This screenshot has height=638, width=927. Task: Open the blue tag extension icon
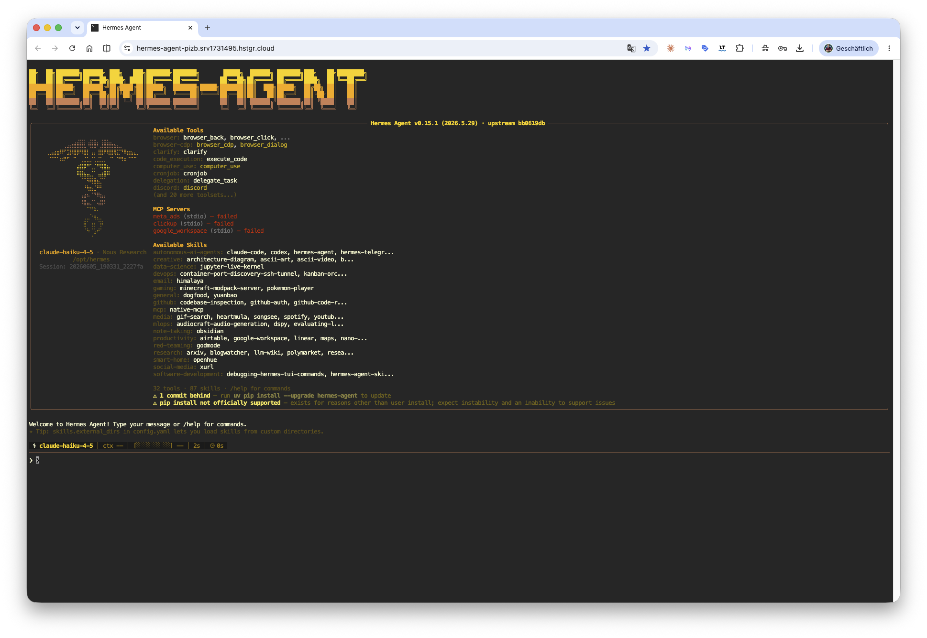[705, 48]
